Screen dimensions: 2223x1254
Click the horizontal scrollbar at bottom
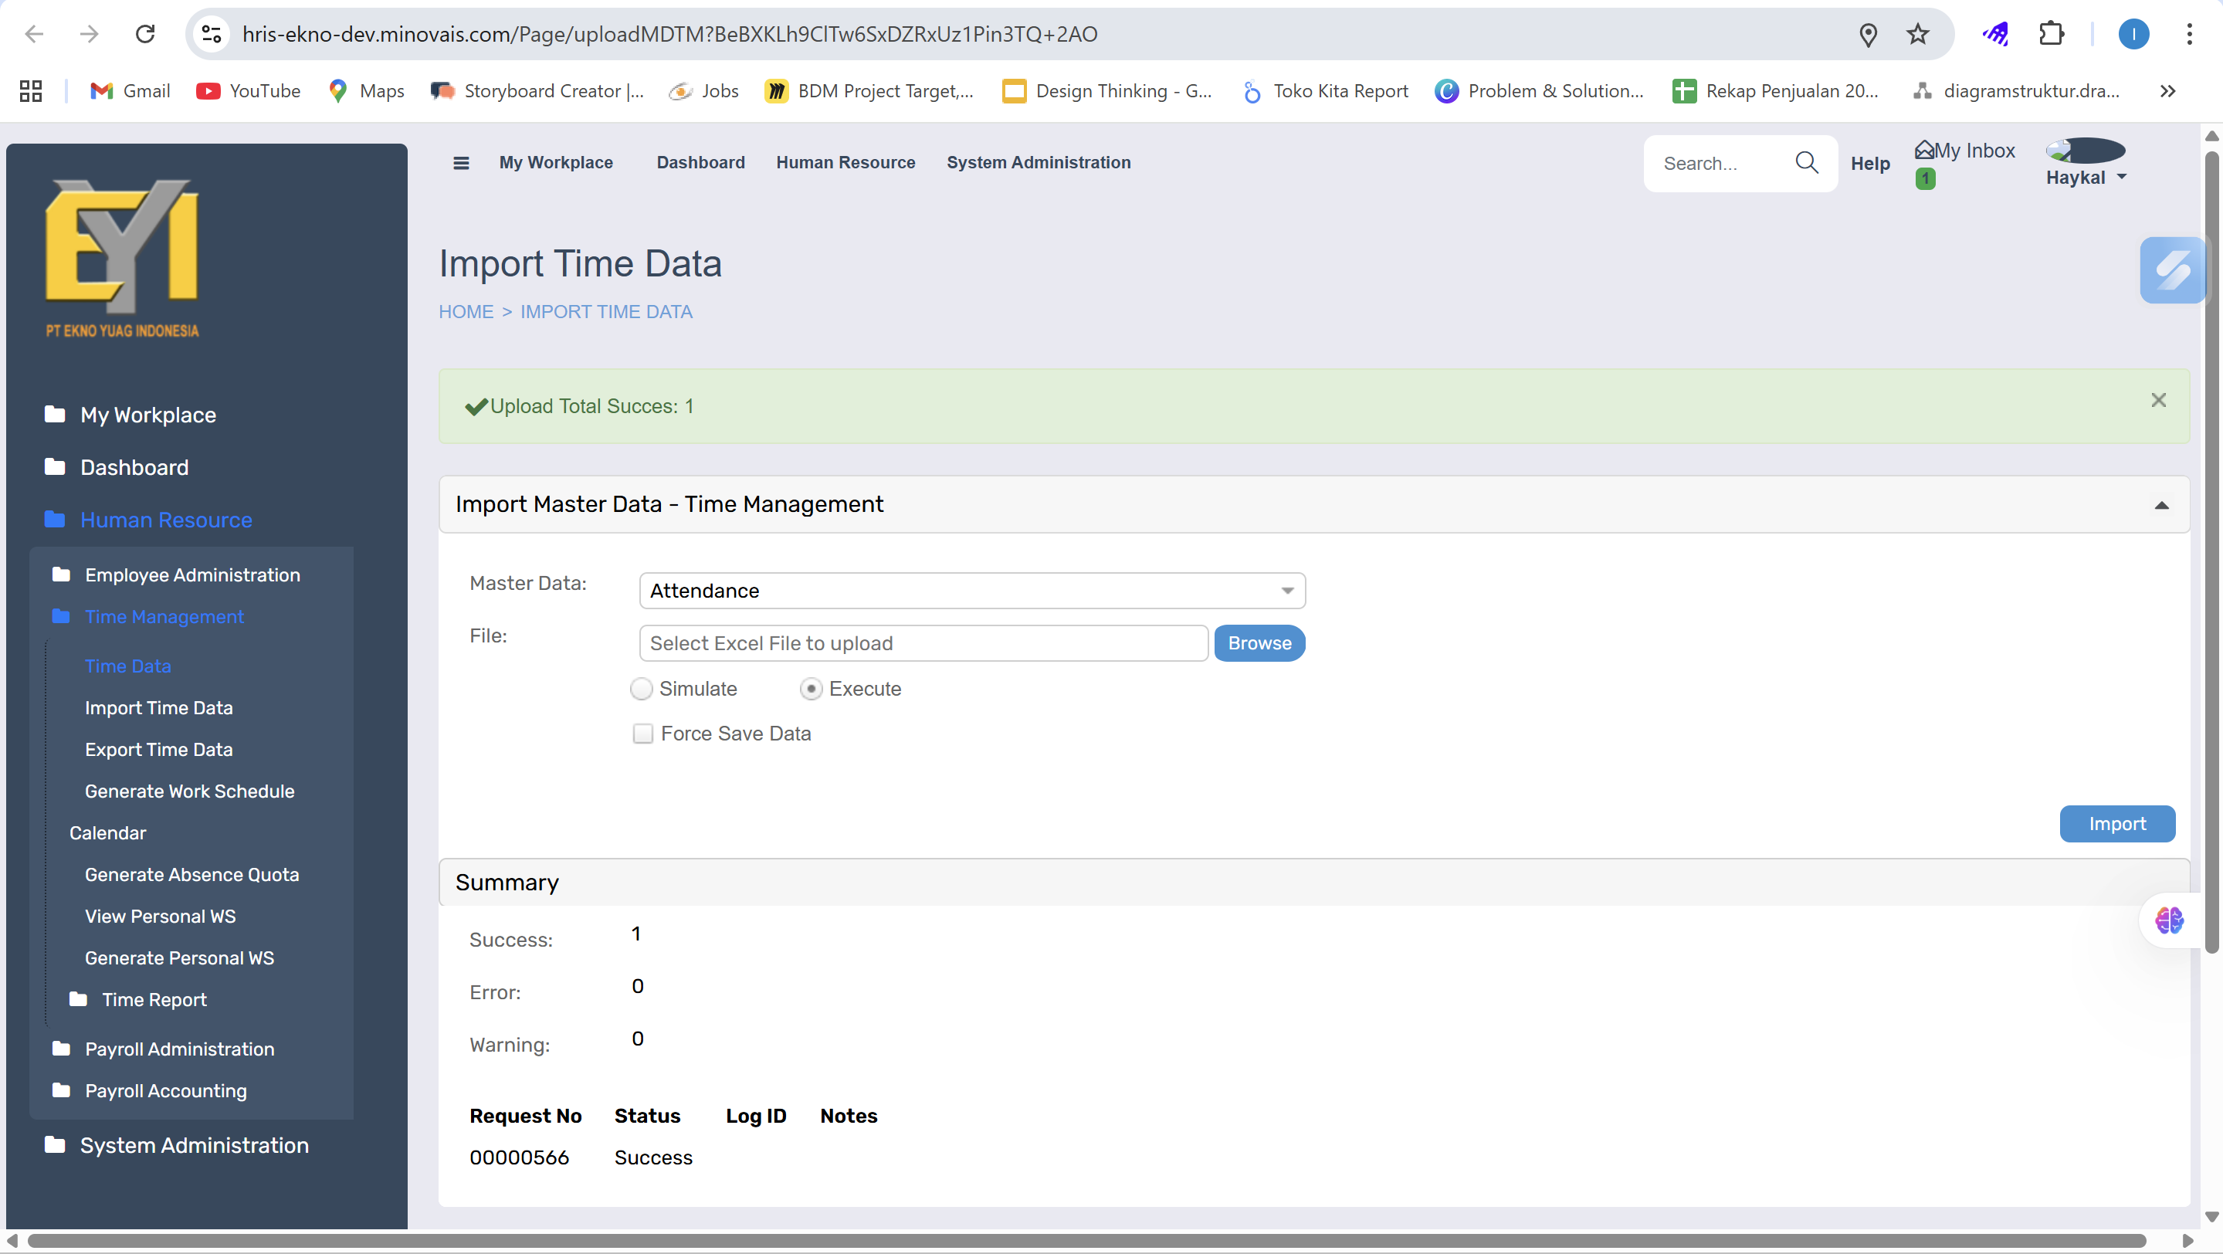click(1086, 1241)
